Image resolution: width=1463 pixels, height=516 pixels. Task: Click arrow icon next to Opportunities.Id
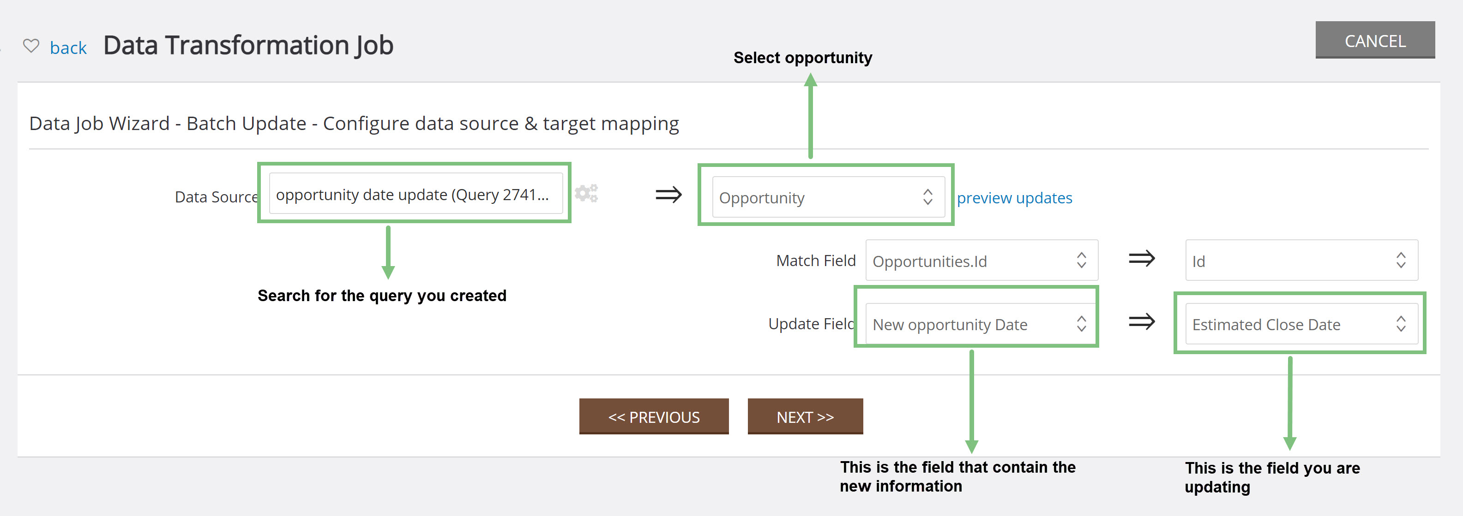[x=1142, y=259]
